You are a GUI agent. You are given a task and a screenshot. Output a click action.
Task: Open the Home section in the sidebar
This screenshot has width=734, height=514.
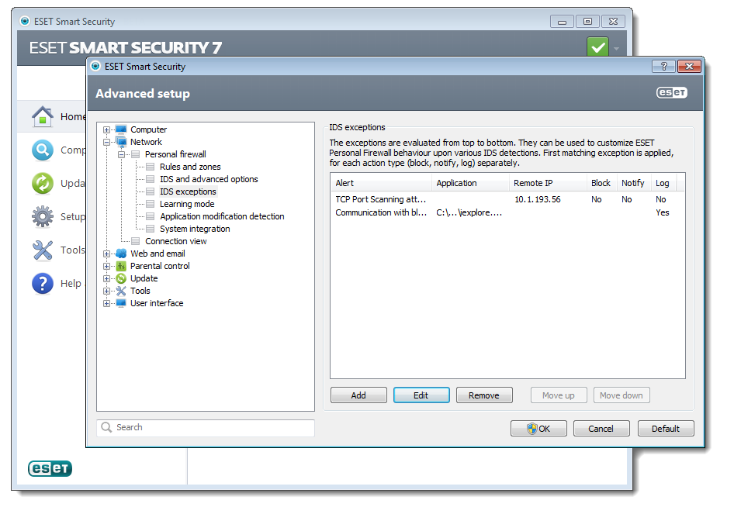coord(43,116)
